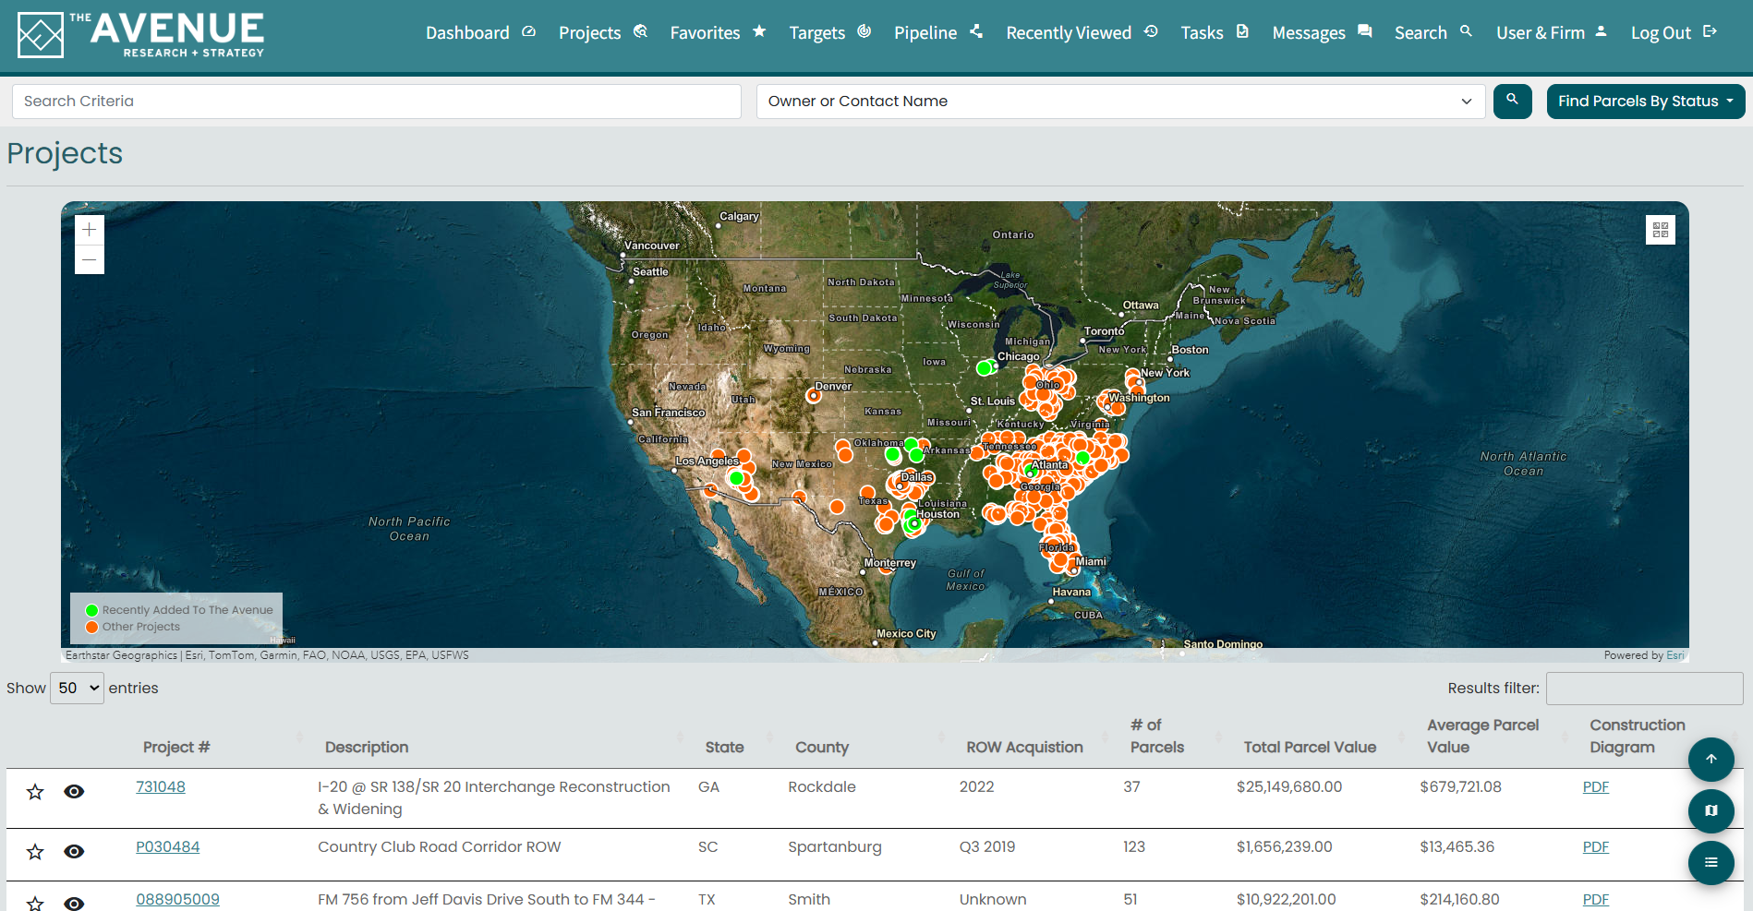Viewport: 1753px width, 911px height.
Task: Click Spartanburg county cell
Action: (x=835, y=847)
